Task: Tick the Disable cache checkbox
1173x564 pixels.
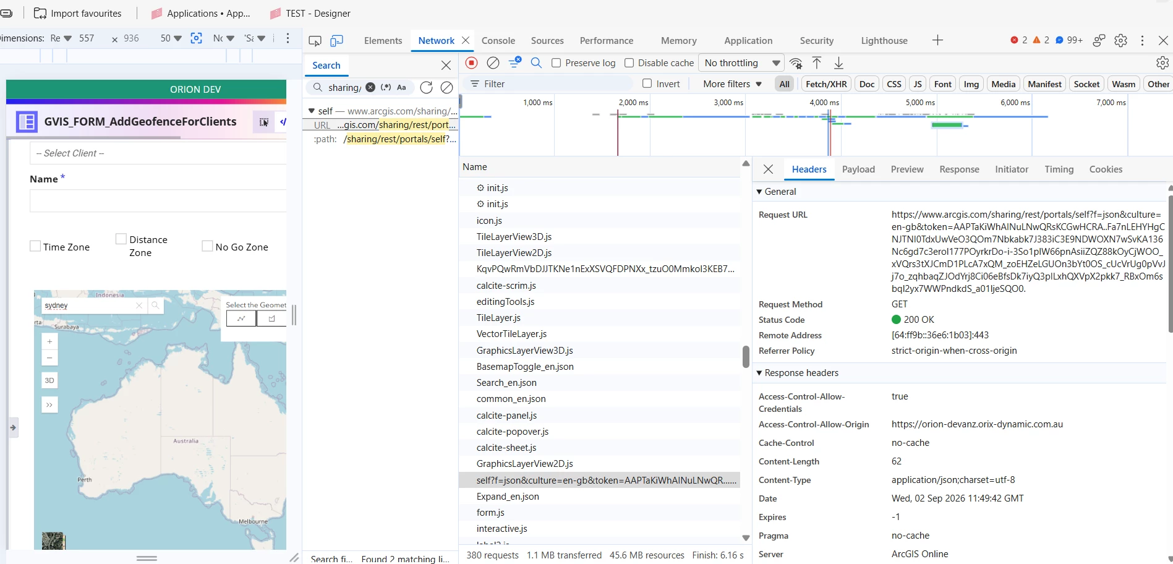Action: coord(629,62)
